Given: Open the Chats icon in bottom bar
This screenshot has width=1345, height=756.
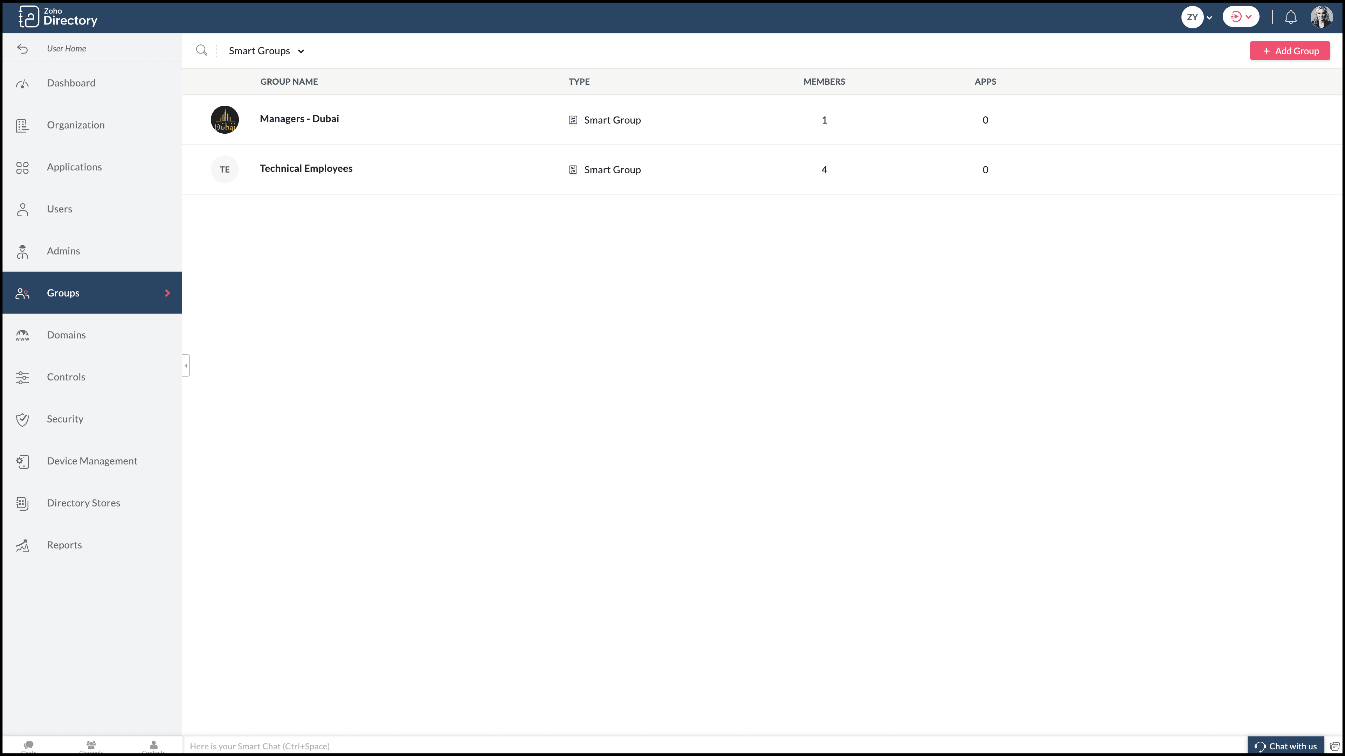Looking at the screenshot, I should tap(29, 745).
